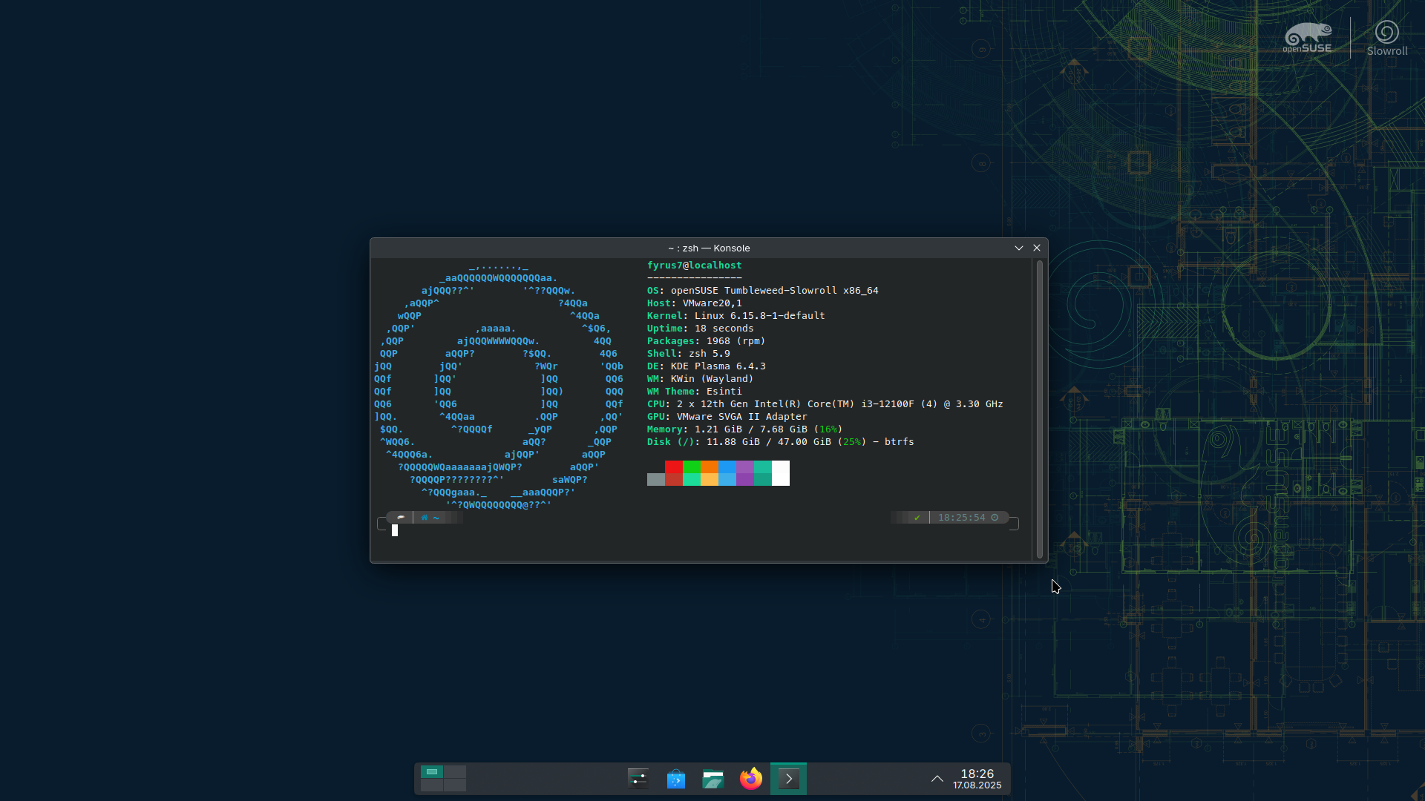1425x801 pixels.
Task: Switch to the bottom-right virtual desktop in pager
Action: pos(455,785)
